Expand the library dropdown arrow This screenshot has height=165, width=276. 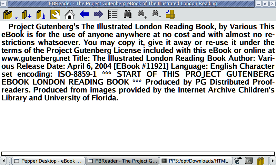point(16,18)
